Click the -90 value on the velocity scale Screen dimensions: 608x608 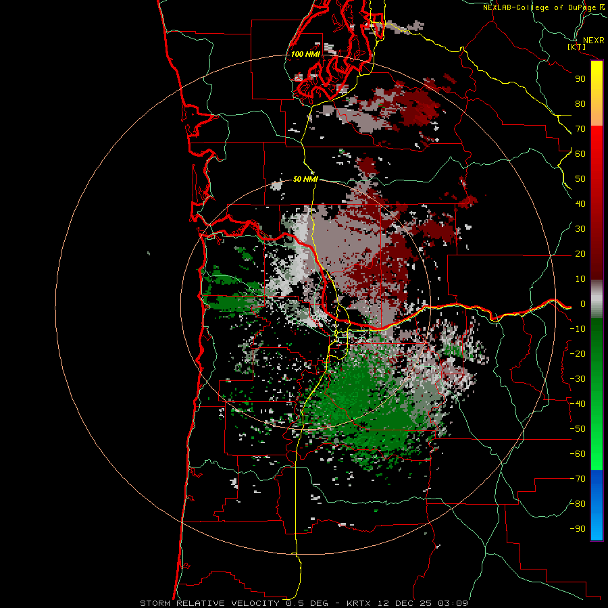point(578,529)
